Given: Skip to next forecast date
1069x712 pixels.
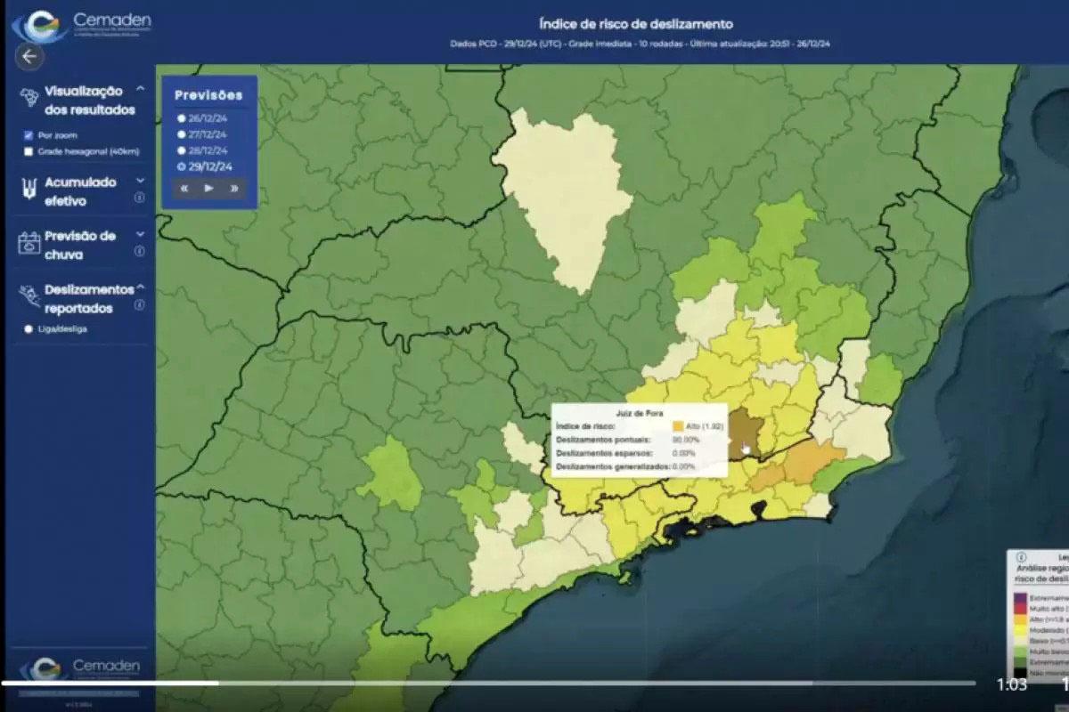Looking at the screenshot, I should pos(233,188).
